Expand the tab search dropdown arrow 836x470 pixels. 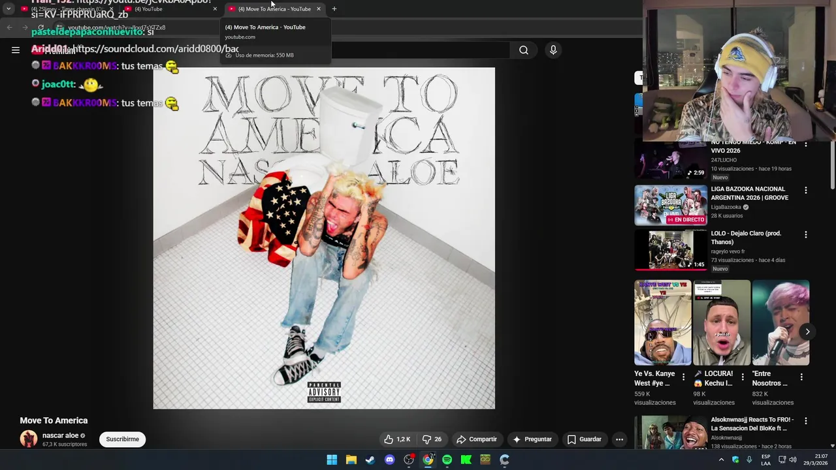tap(8, 9)
